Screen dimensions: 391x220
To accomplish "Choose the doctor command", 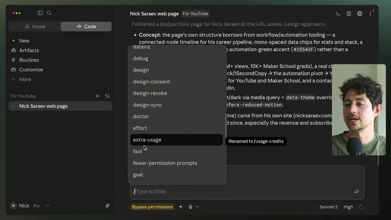I will pyautogui.click(x=177, y=116).
